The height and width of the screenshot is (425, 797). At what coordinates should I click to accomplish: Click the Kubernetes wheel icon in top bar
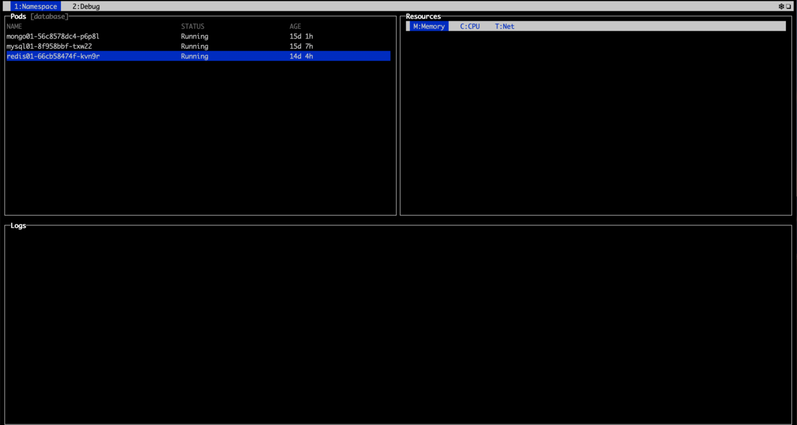(x=782, y=6)
